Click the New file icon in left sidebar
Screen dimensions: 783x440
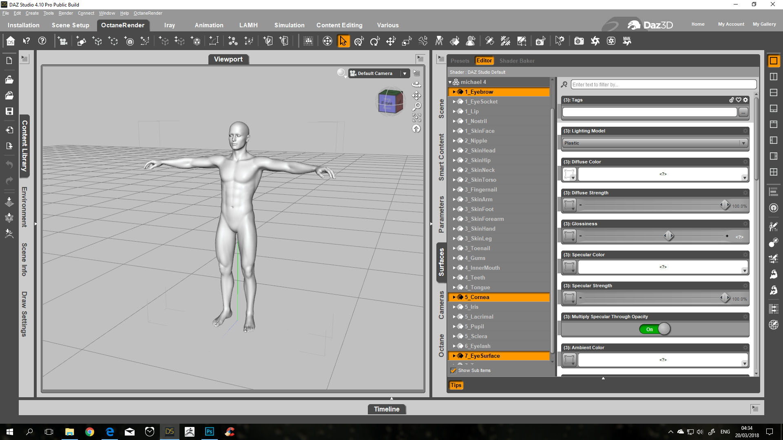coord(9,61)
